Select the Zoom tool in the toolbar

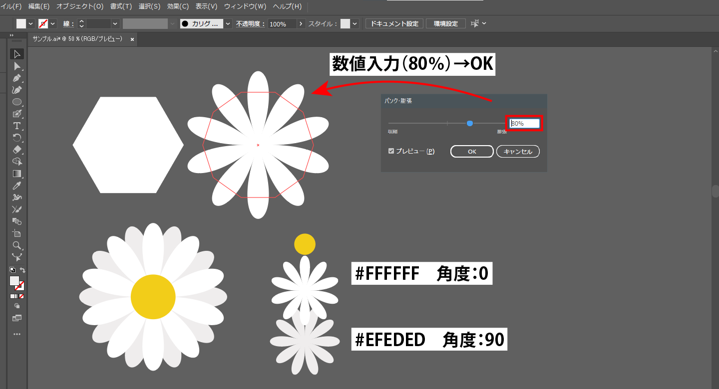[x=17, y=245]
